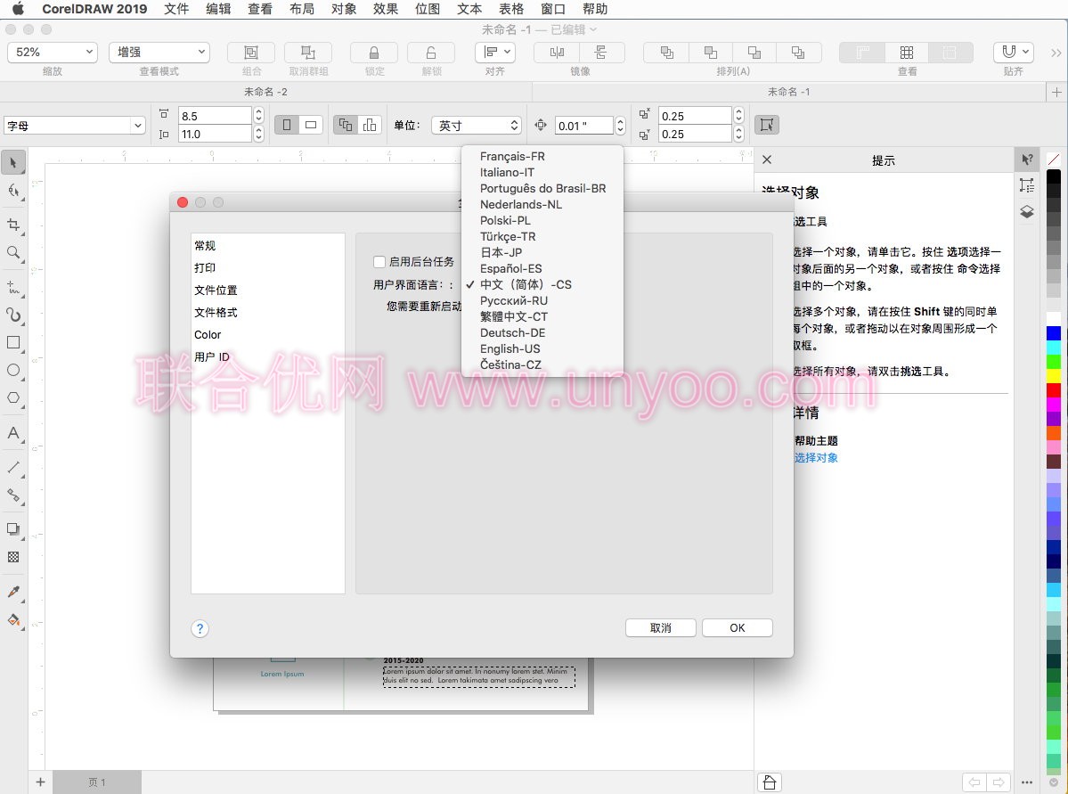This screenshot has height=794, width=1068.
Task: Toggle the grid view button
Action: coord(907,53)
